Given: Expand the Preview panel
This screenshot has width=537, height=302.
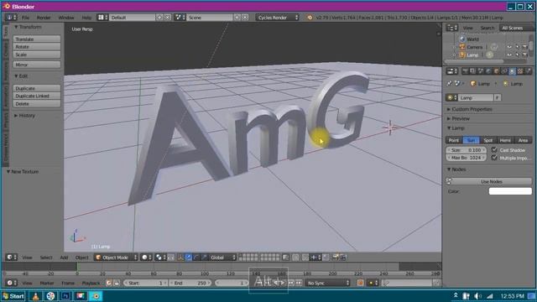Looking at the screenshot, I should coord(459,118).
